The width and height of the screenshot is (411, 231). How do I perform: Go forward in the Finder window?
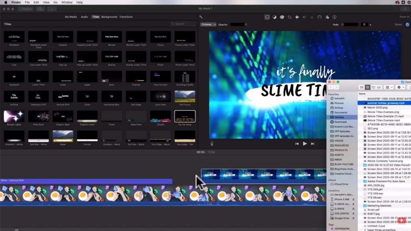(x=336, y=87)
